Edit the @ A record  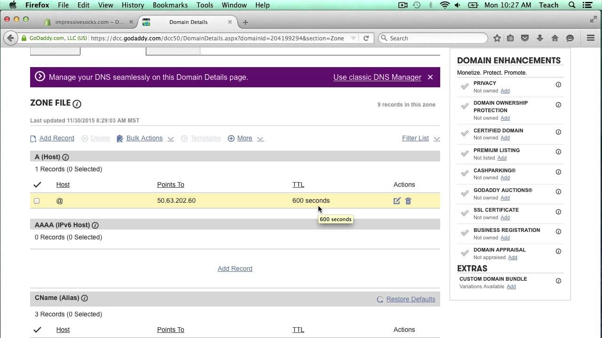point(397,201)
